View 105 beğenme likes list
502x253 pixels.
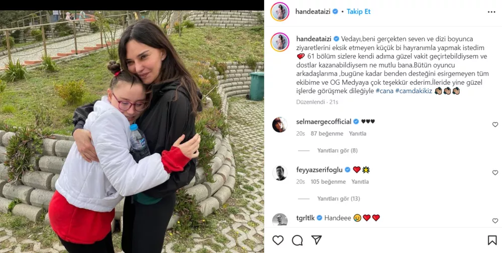tap(328, 182)
